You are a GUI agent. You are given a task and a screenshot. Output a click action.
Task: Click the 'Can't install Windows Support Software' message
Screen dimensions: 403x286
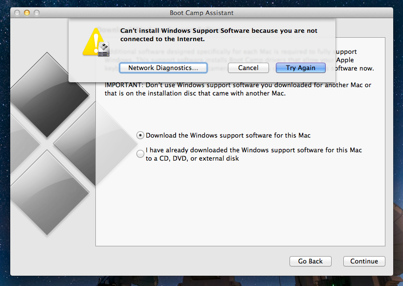click(x=219, y=35)
